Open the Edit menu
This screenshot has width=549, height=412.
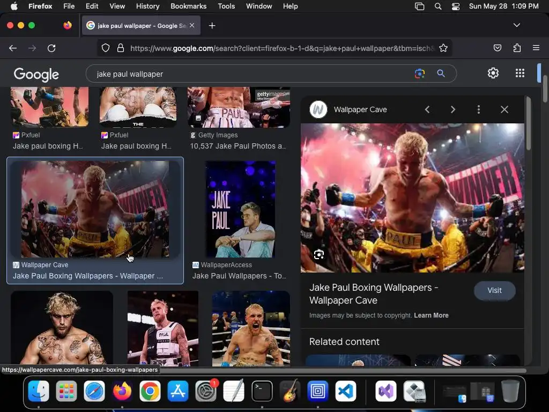click(92, 6)
